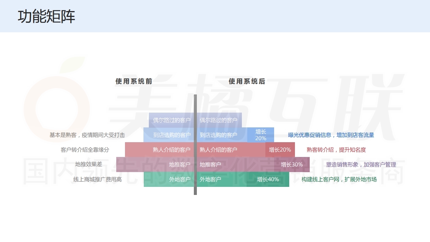
Task: Click the slide title 功能矩阵
Action: 46,16
